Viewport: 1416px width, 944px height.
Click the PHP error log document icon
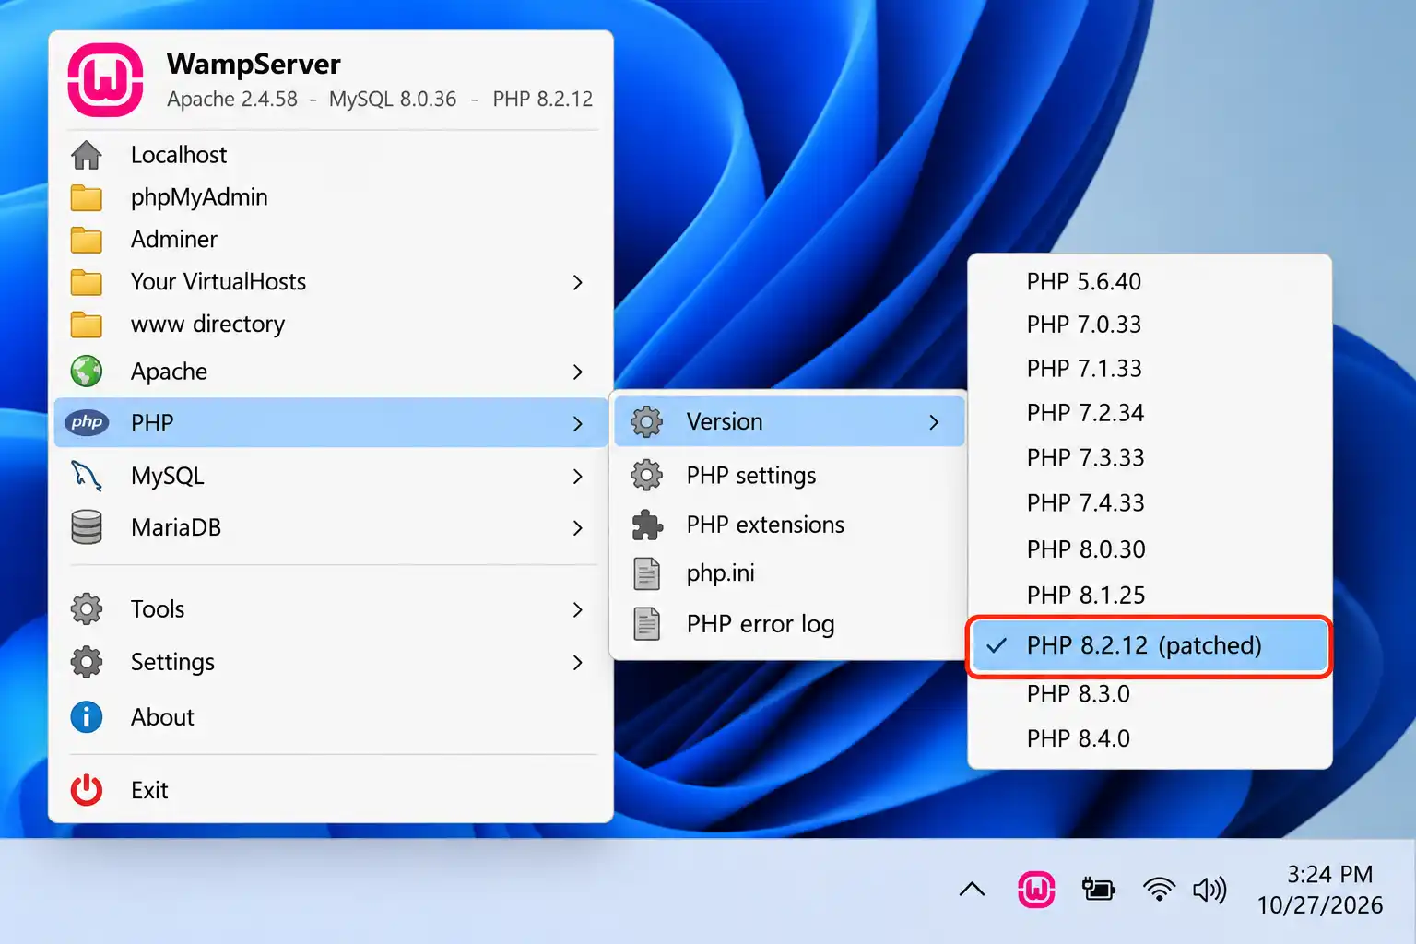pos(647,624)
